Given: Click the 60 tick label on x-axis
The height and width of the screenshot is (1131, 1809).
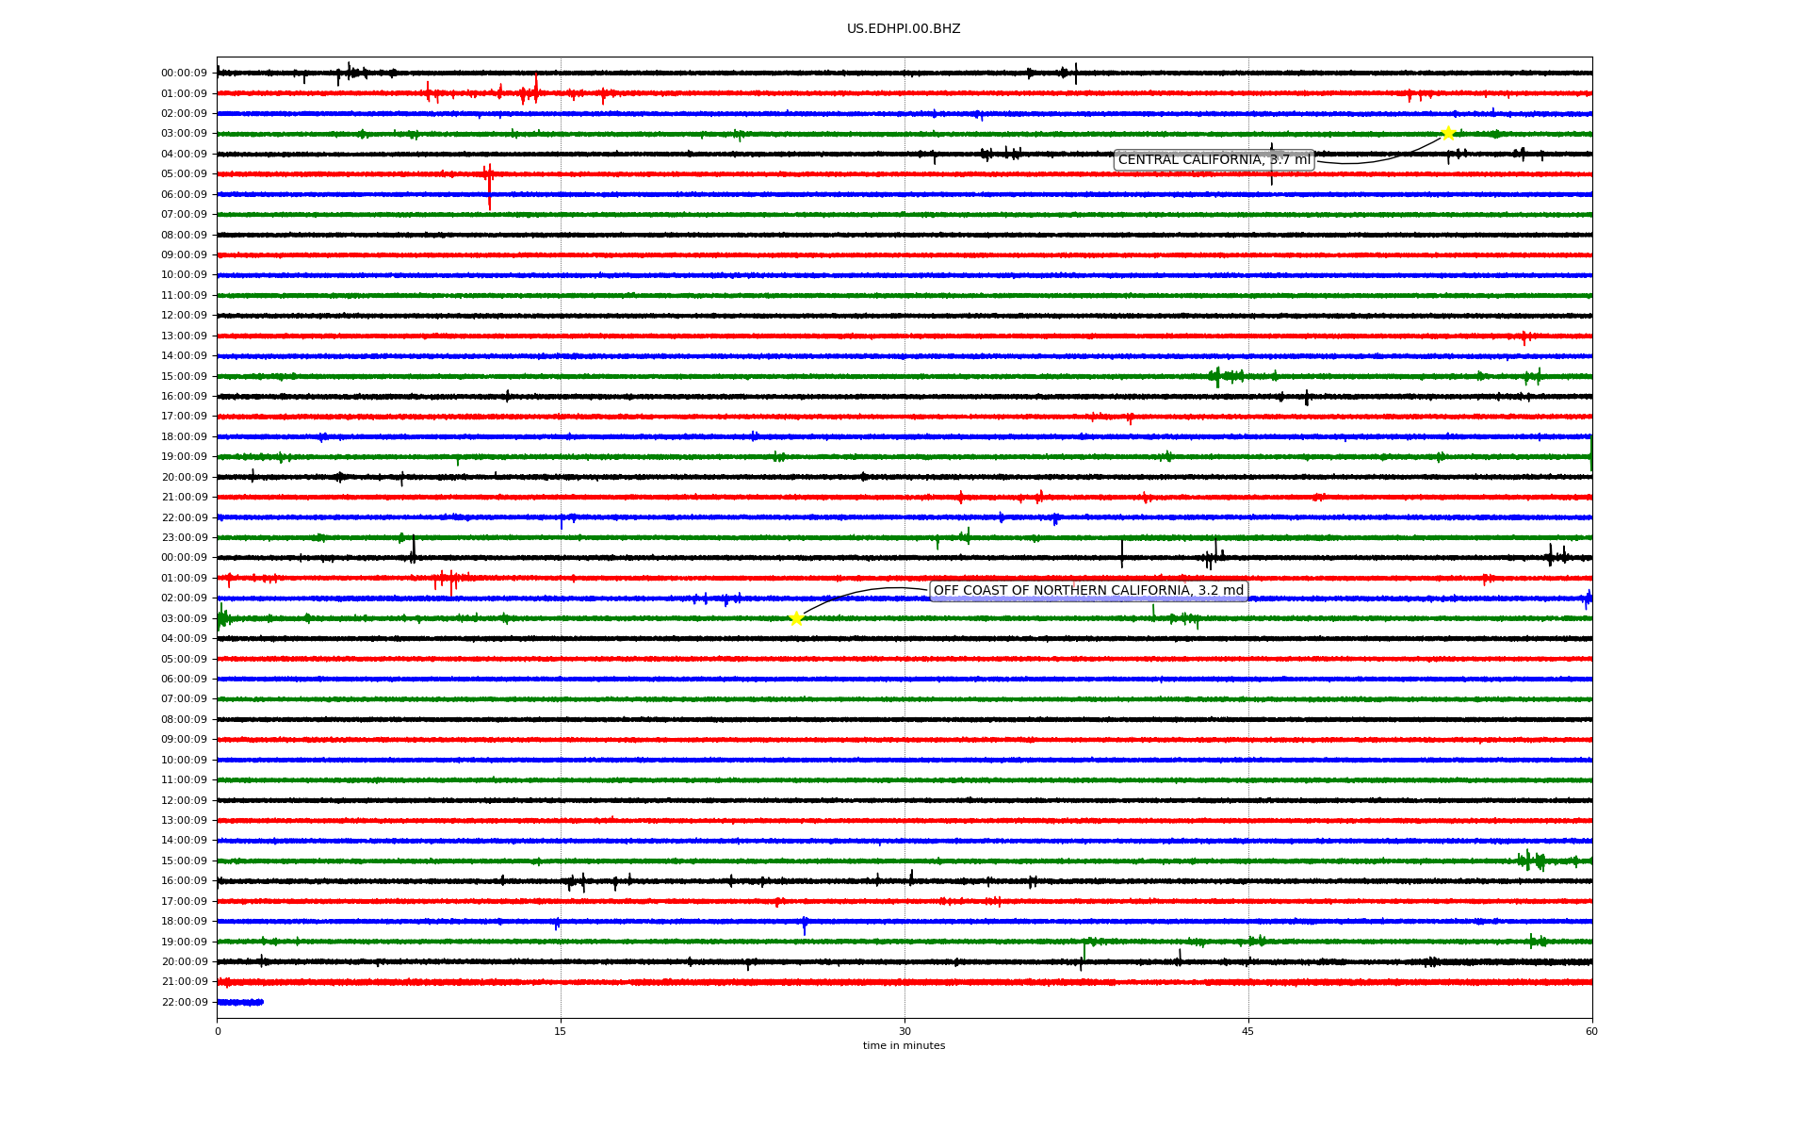Looking at the screenshot, I should coord(1591,1031).
